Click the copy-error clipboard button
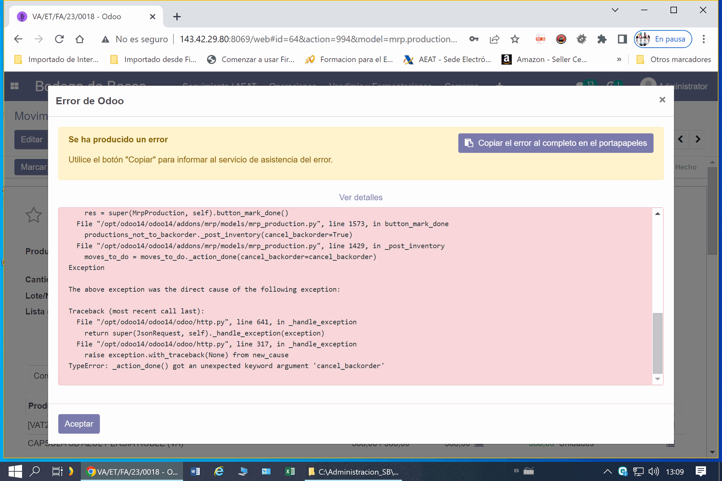 [555, 143]
